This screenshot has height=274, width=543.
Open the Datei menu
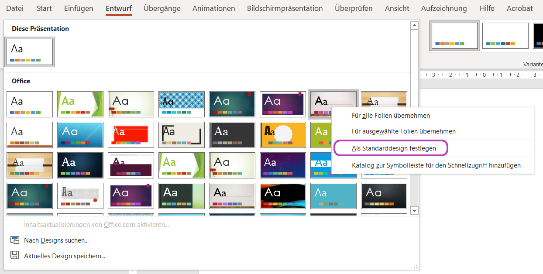click(14, 8)
